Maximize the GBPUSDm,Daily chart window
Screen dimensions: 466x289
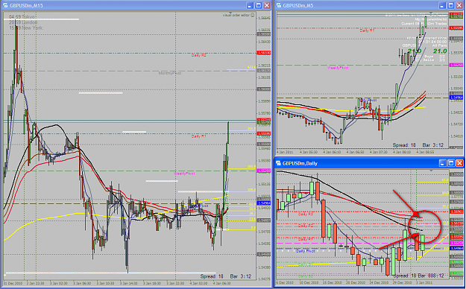[x=451, y=163]
